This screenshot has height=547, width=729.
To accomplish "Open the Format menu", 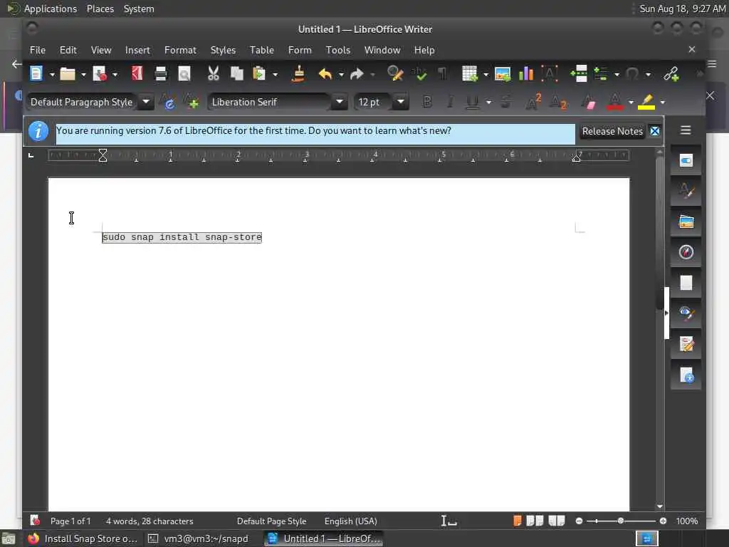I will tap(180, 50).
